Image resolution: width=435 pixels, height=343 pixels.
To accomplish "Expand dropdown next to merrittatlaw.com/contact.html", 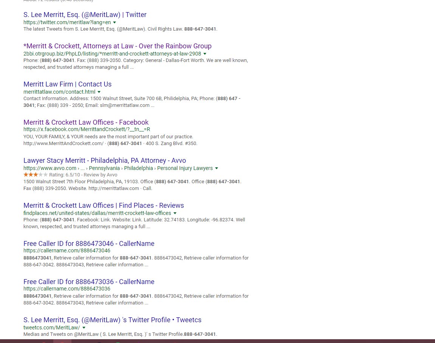I will coord(99,92).
